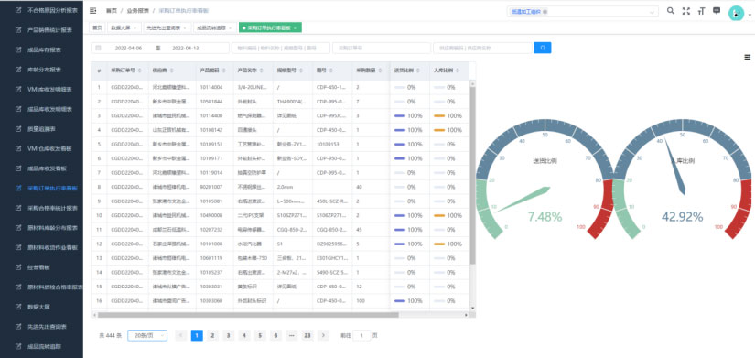
Task: Open the message notifications icon
Action: point(717,11)
